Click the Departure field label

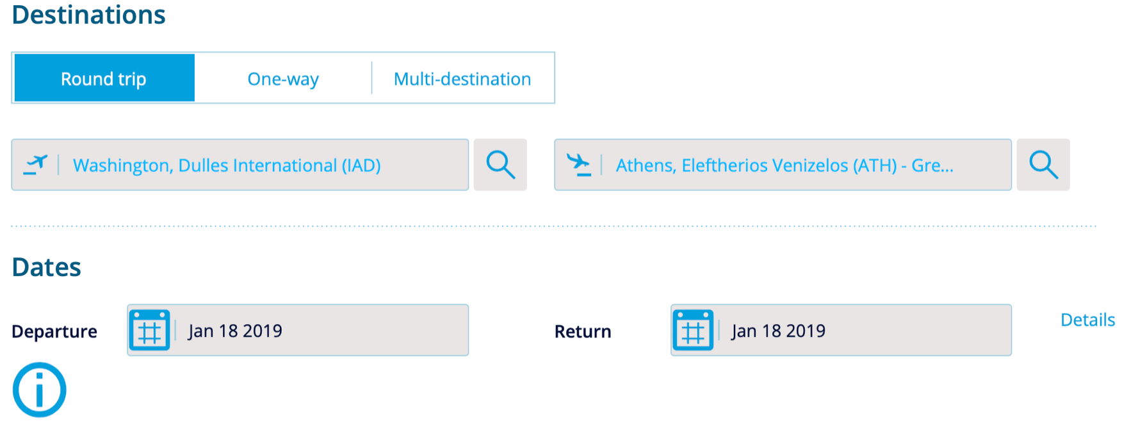54,331
